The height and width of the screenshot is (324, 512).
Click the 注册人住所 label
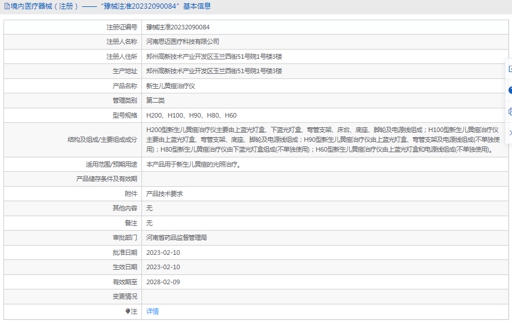122,56
